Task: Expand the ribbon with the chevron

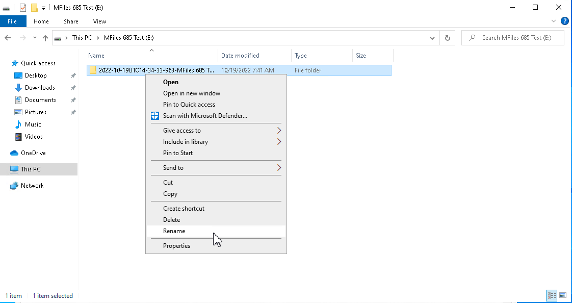Action: coord(554,21)
